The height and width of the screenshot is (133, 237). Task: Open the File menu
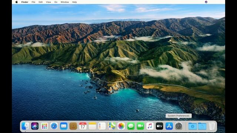33,2
